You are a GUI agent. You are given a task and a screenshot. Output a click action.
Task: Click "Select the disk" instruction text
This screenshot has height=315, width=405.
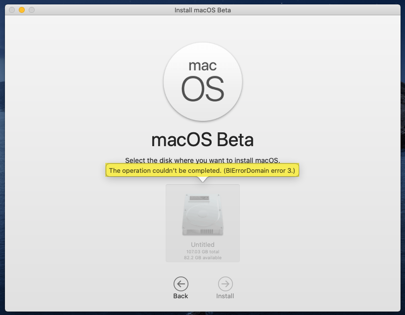pyautogui.click(x=203, y=160)
